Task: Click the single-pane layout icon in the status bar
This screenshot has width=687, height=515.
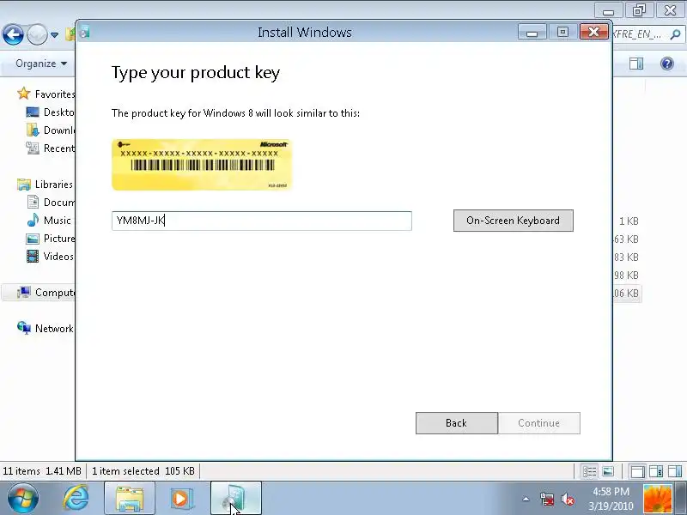Action: pyautogui.click(x=637, y=471)
